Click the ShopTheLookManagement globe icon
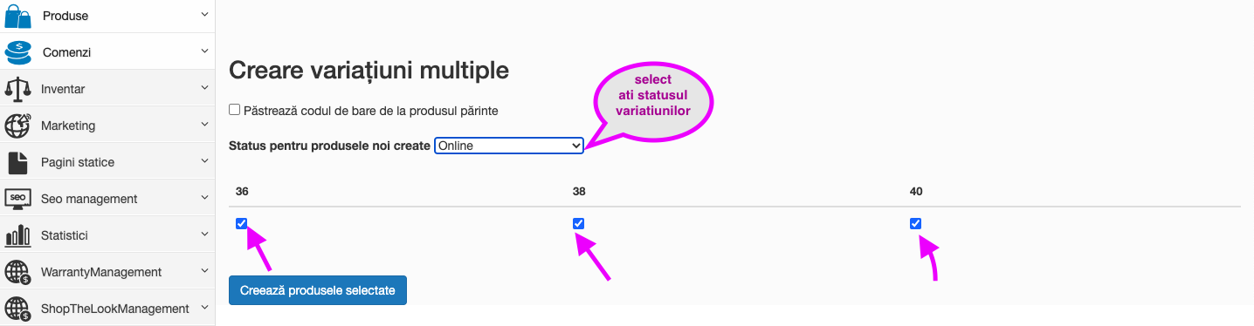This screenshot has height=326, width=1254. pos(17,309)
